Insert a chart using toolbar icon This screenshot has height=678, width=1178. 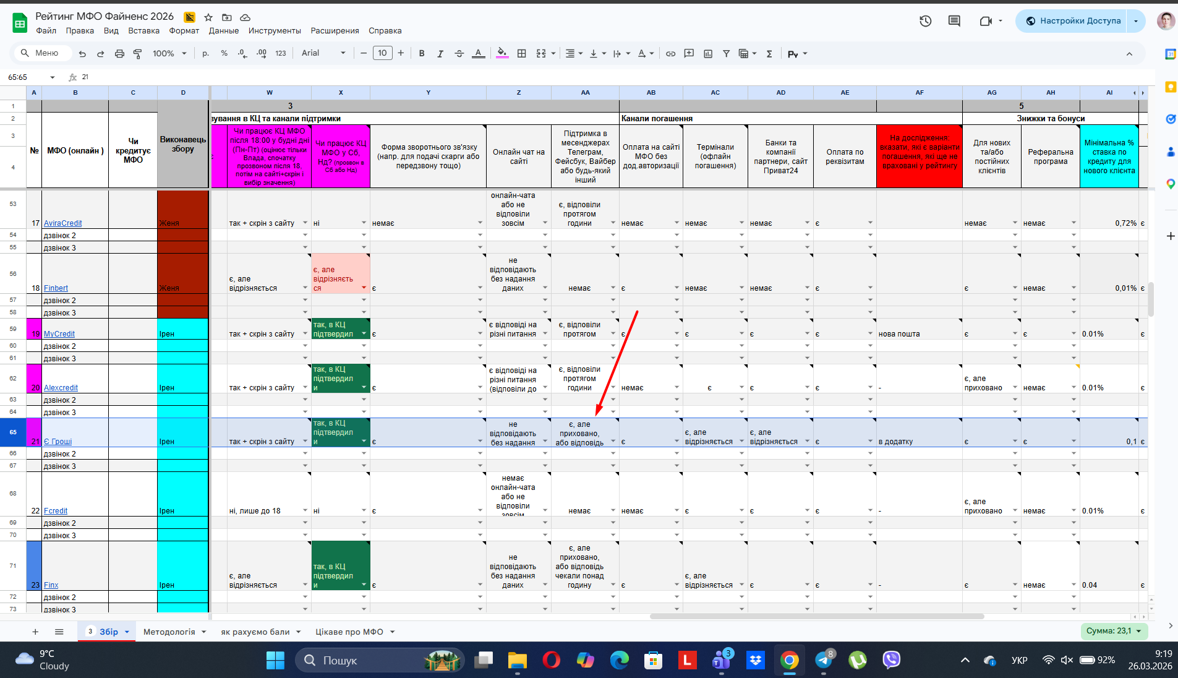point(708,54)
